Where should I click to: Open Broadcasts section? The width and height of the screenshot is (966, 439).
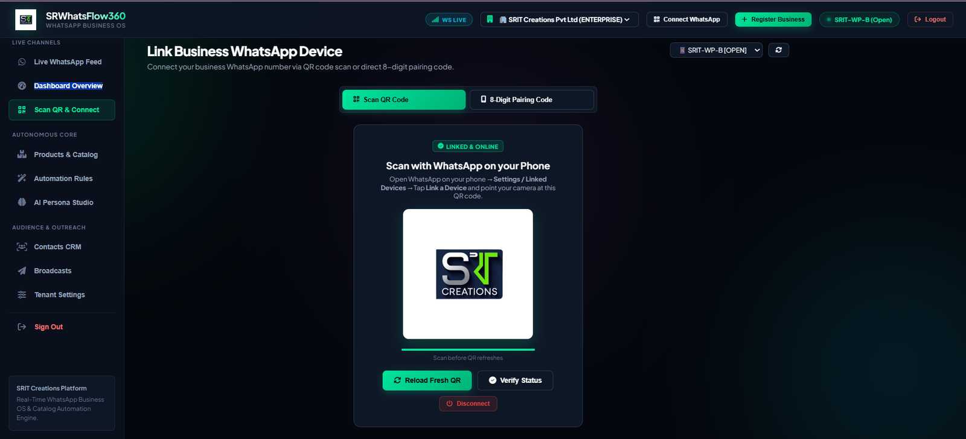(x=62, y=271)
